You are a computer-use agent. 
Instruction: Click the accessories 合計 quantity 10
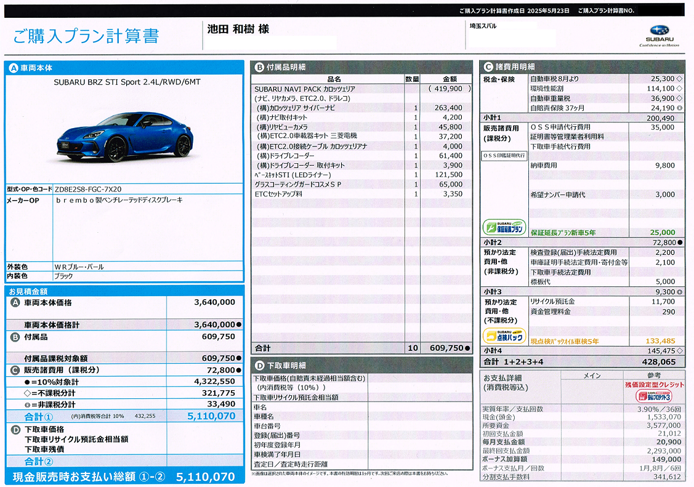coord(413,348)
